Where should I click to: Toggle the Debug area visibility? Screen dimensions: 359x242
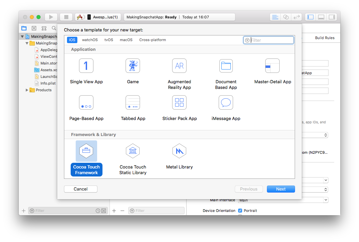(321, 17)
